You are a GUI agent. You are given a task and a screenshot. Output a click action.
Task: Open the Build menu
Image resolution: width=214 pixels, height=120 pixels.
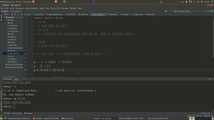(42, 8)
